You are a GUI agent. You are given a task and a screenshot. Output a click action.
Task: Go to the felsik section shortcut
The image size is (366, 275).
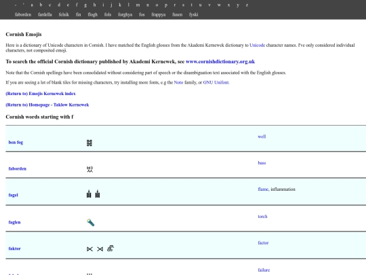(64, 14)
